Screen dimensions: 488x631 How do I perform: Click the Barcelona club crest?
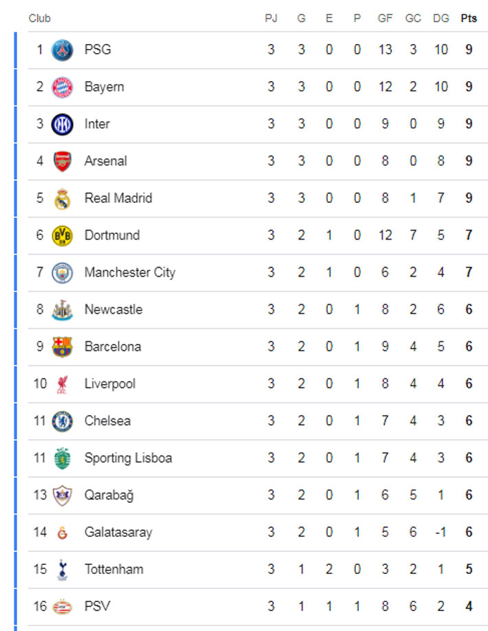tap(63, 347)
